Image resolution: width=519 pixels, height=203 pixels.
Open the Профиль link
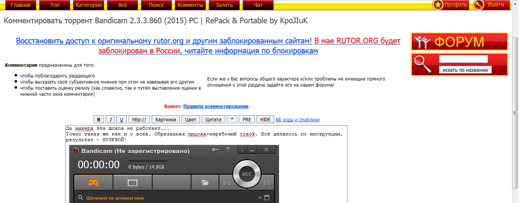click(x=456, y=5)
